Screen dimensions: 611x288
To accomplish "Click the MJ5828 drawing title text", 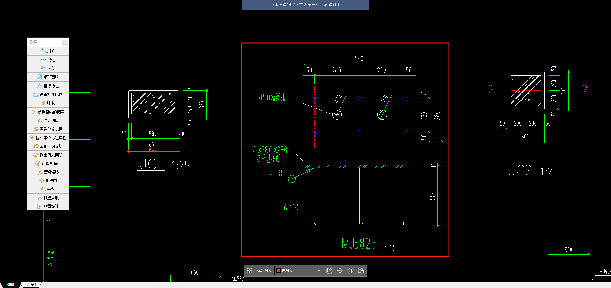I will click(x=359, y=244).
